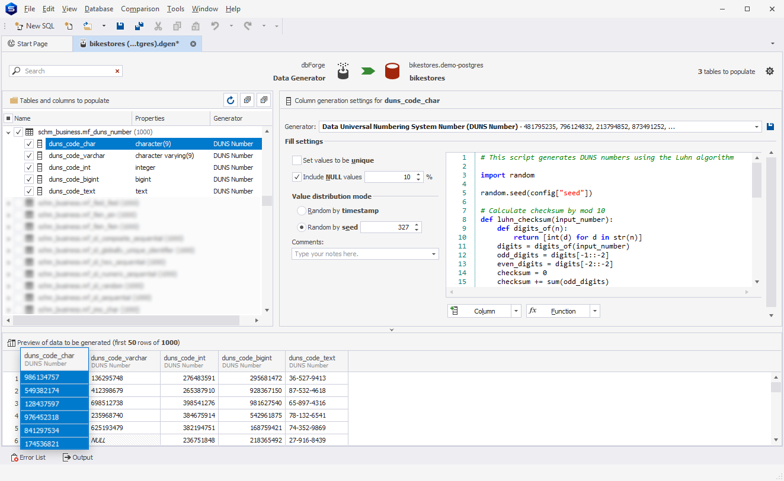784x481 pixels.
Task: Click the seed value input showing 327
Action: [x=386, y=227]
